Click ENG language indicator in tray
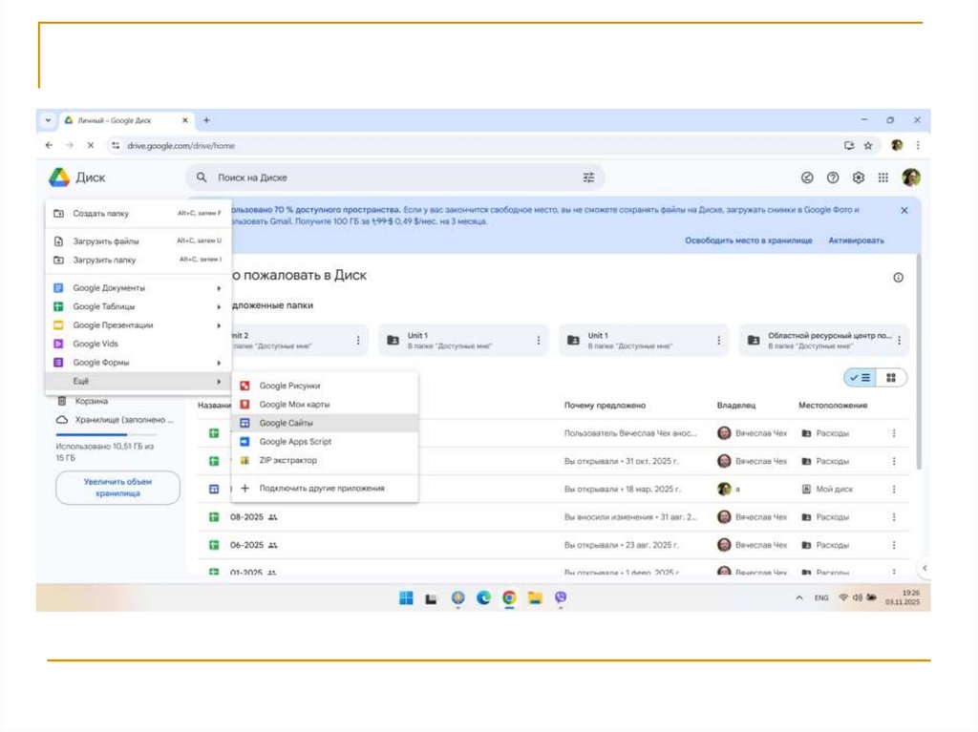 tap(821, 598)
